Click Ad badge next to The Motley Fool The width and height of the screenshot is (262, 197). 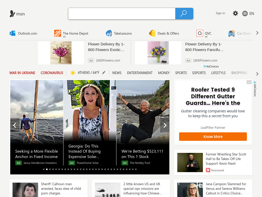(x=125, y=163)
